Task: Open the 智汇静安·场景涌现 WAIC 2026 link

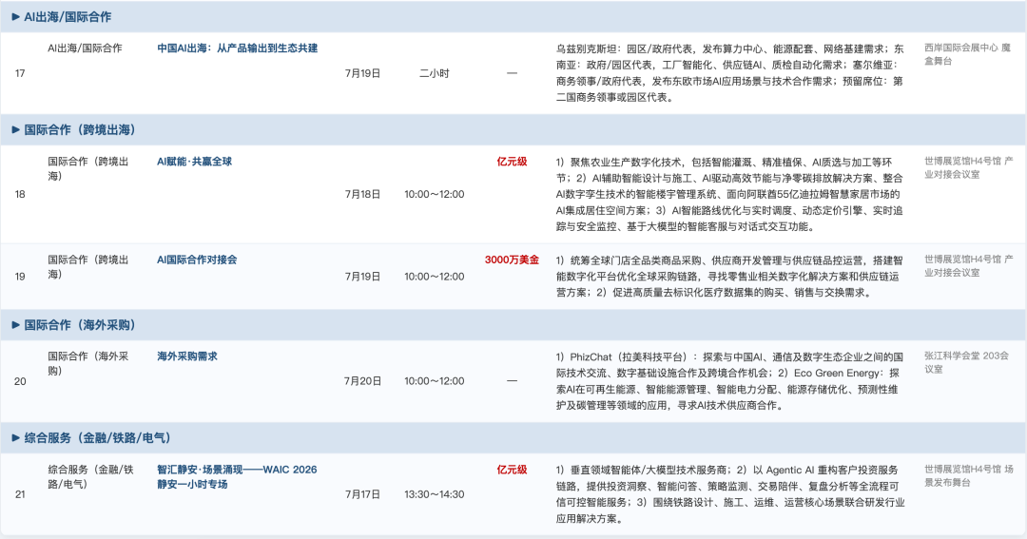Action: click(237, 477)
